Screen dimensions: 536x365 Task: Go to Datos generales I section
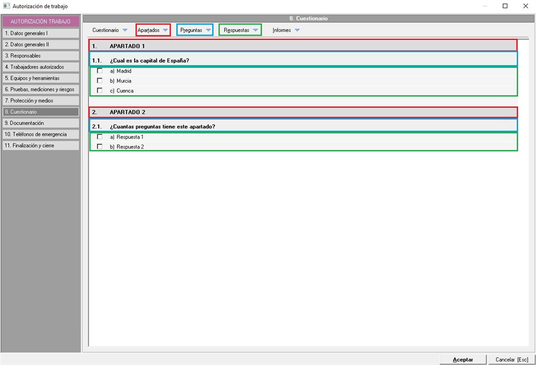[x=40, y=34]
